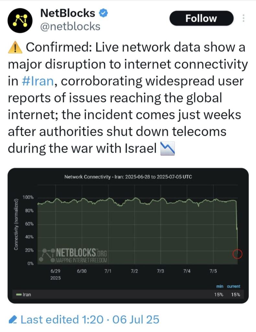This screenshot has height=332, width=256.
Task: Open the #Iran hashtag link
Action: click(38, 81)
